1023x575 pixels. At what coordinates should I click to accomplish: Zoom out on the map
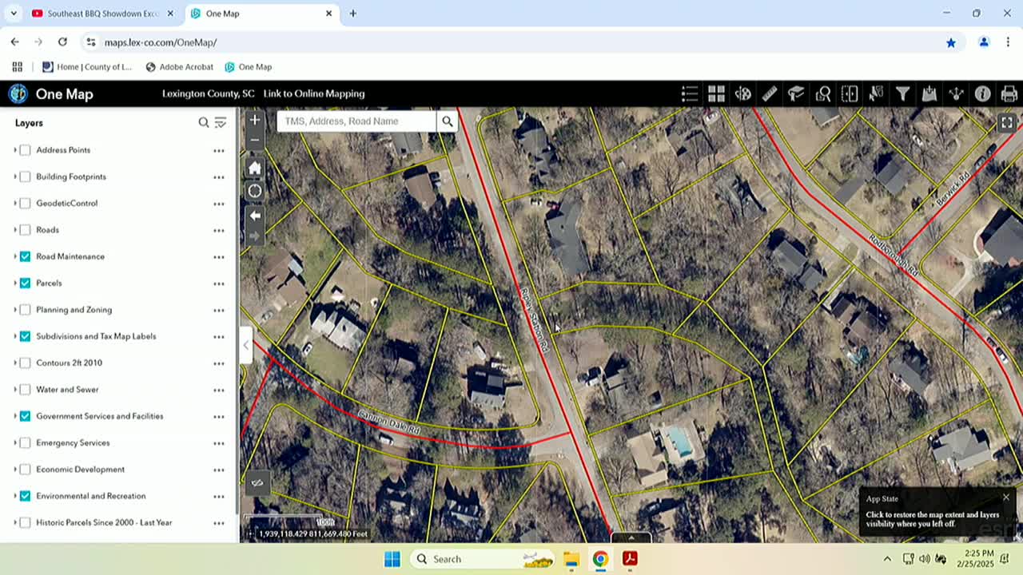(255, 140)
